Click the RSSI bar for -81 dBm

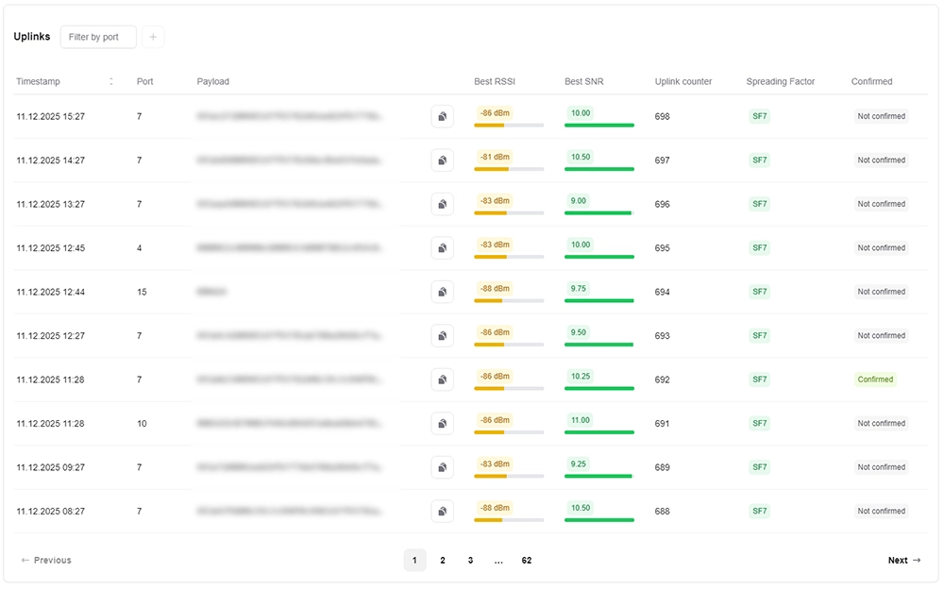pos(508,169)
